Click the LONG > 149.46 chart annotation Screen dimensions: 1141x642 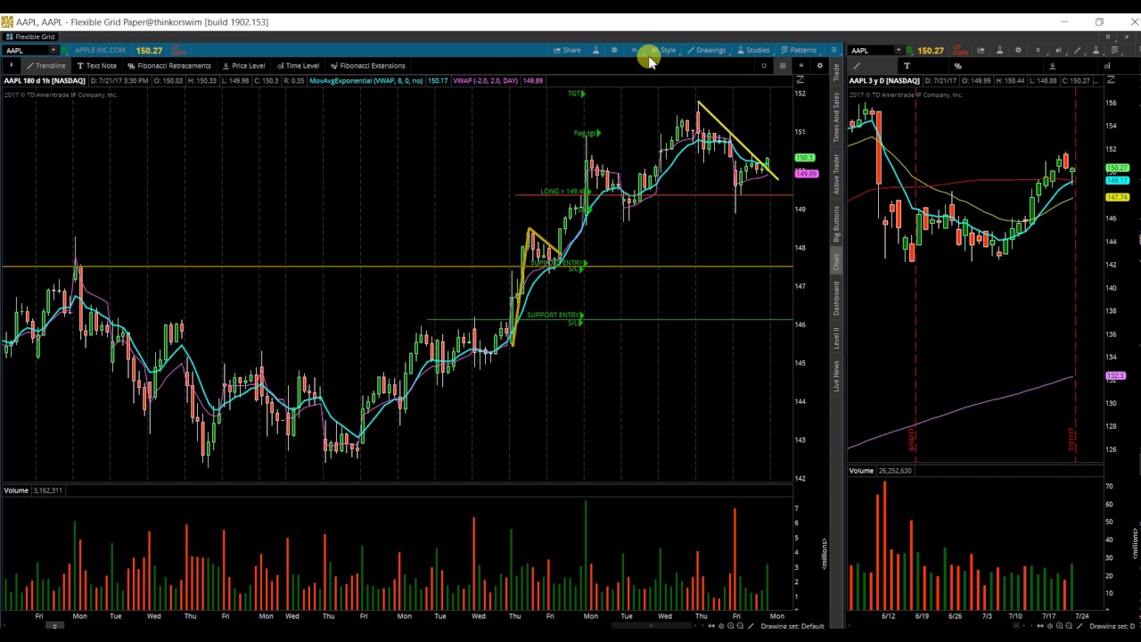tap(563, 191)
